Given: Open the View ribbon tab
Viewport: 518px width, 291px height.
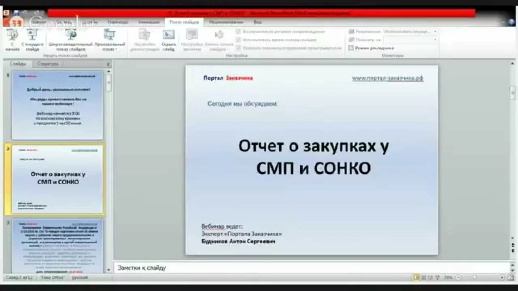Looking at the screenshot, I should [257, 22].
